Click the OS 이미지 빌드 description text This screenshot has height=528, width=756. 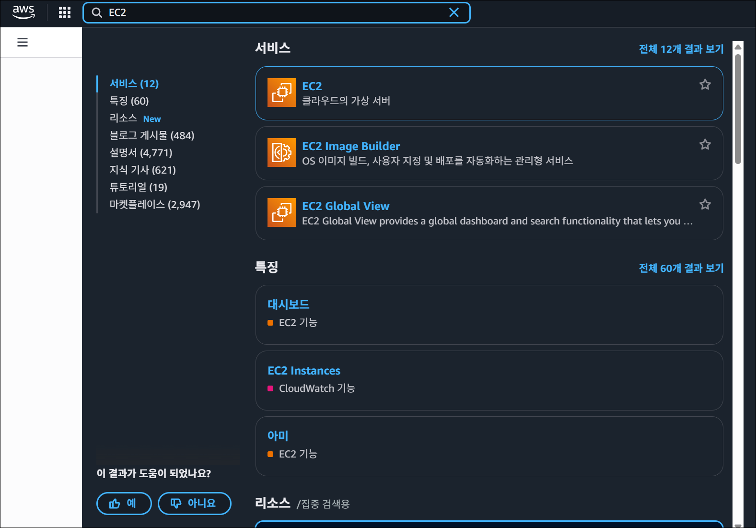tap(437, 161)
